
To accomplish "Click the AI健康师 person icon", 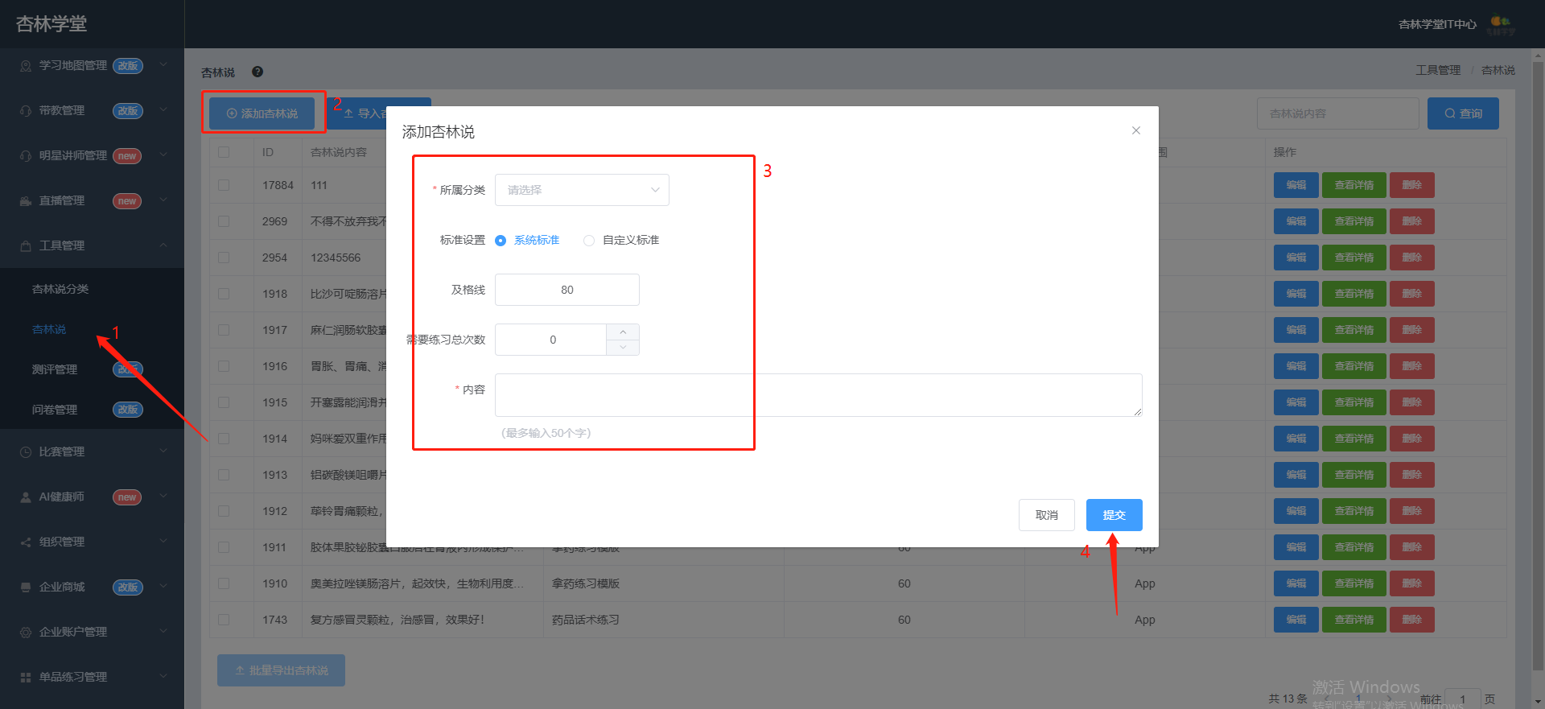I will point(26,497).
